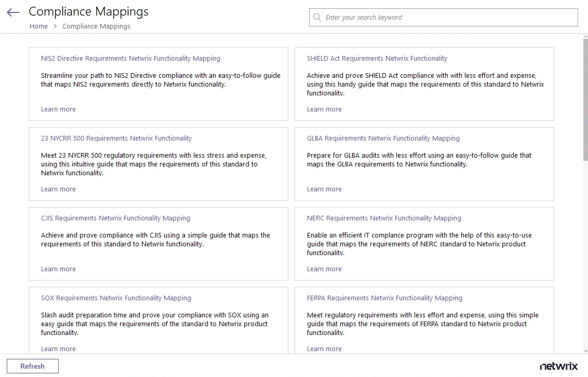Click the Netwrix logo at bottom right
Screen dimensions: 588x377
[x=559, y=366]
